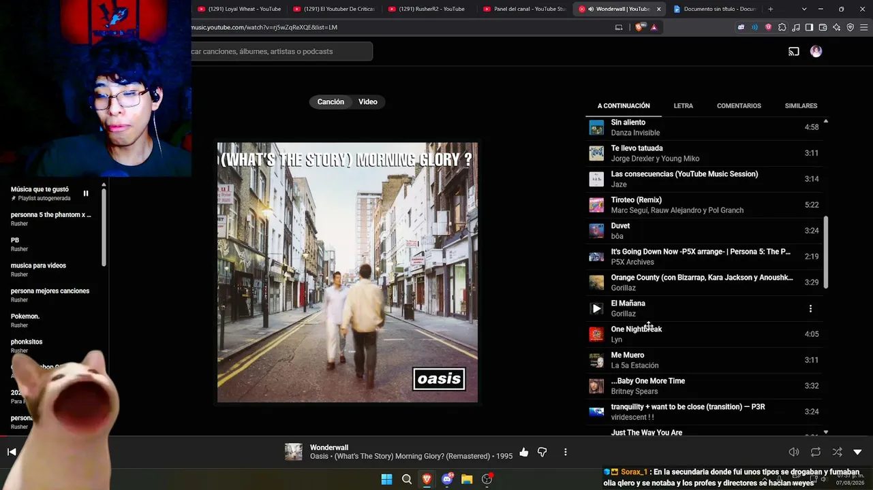873x490 pixels.
Task: Open the YouTube Music account avatar menu
Action: tap(816, 51)
